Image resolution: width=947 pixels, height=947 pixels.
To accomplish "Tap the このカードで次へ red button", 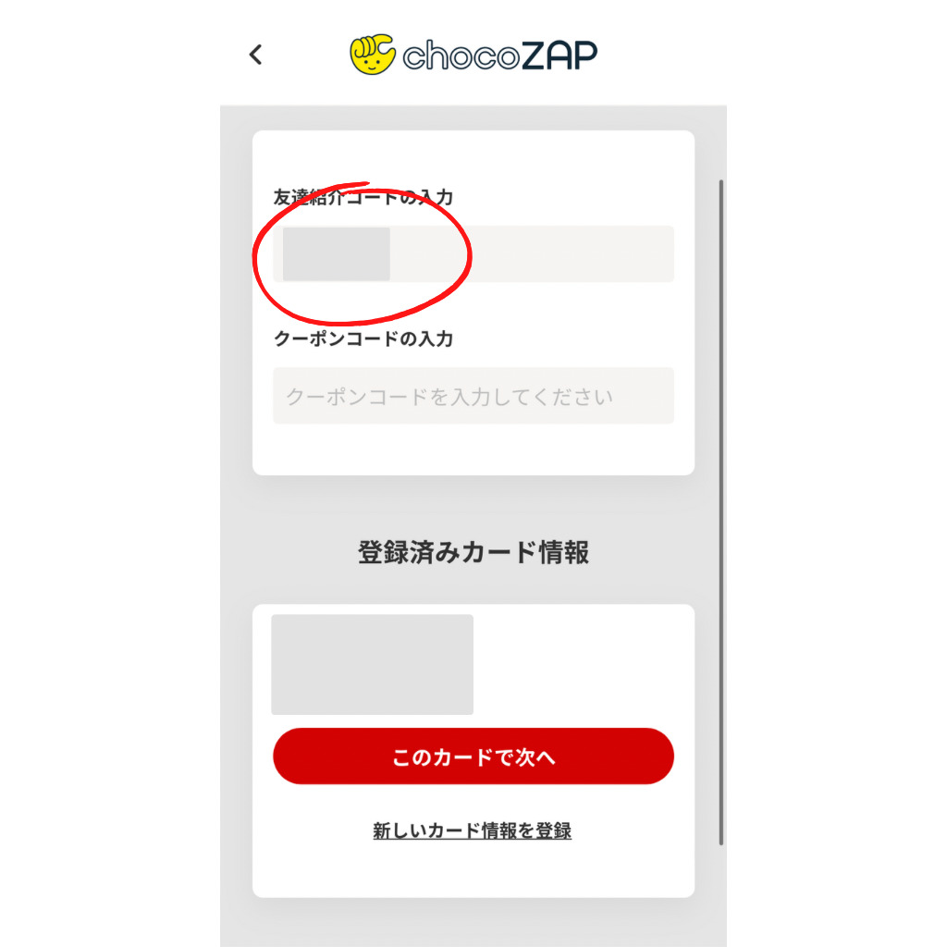I will point(473,756).
